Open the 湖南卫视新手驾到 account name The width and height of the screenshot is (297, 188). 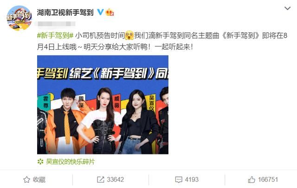point(65,13)
